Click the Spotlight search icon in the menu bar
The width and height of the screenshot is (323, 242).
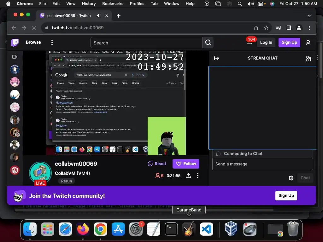click(240, 4)
